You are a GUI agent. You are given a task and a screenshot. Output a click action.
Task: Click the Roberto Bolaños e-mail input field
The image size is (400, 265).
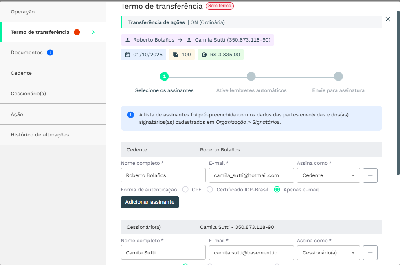pyautogui.click(x=251, y=175)
